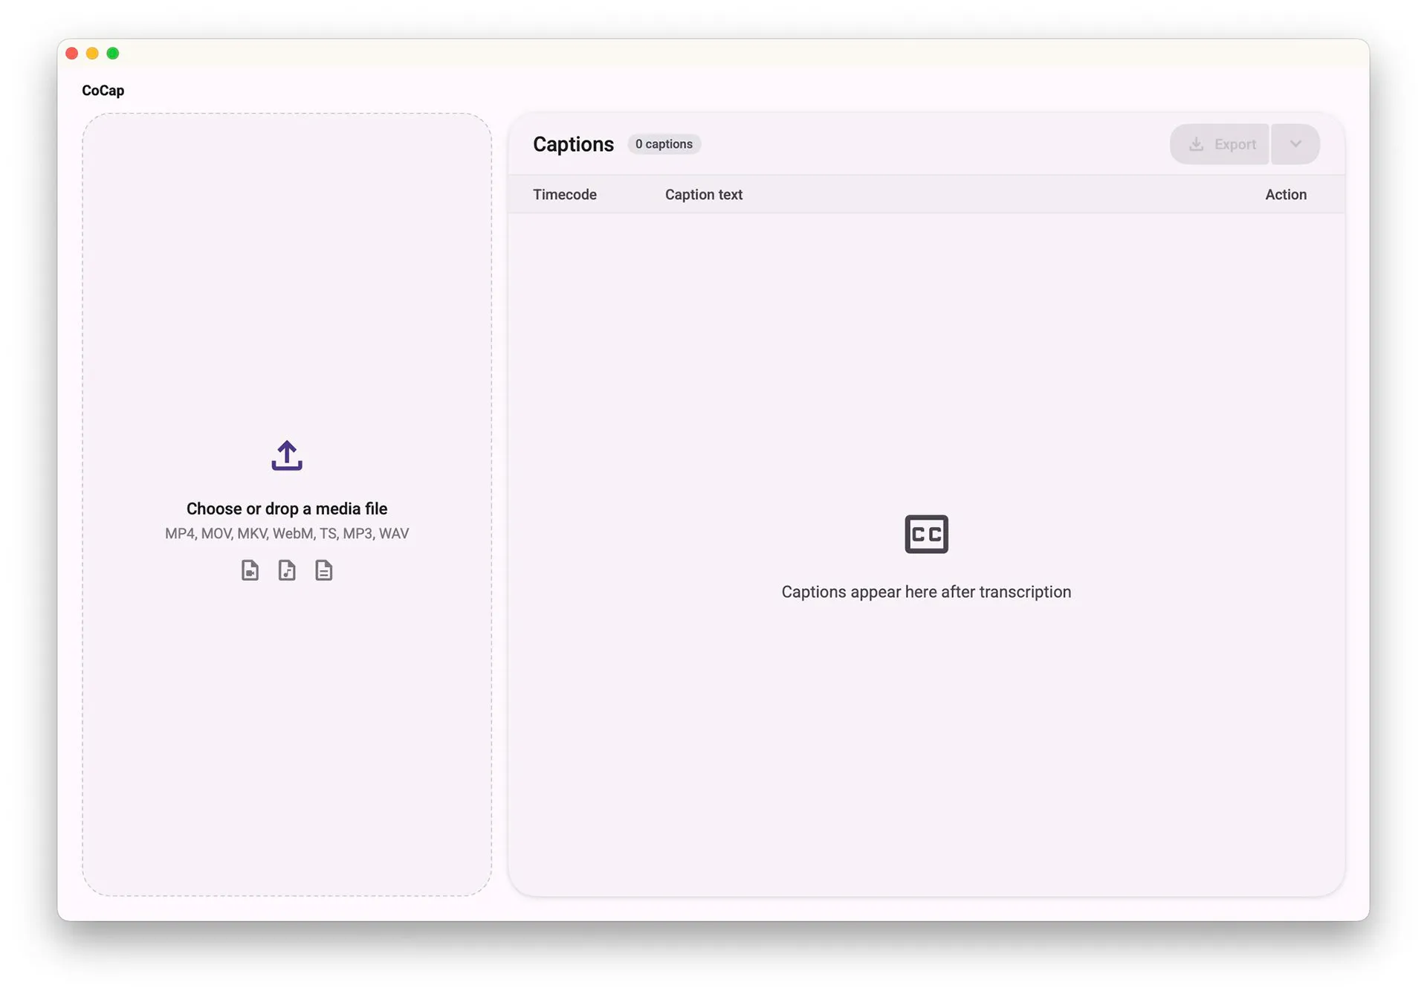This screenshot has height=997, width=1427.
Task: Click the Caption text column header
Action: click(x=703, y=195)
